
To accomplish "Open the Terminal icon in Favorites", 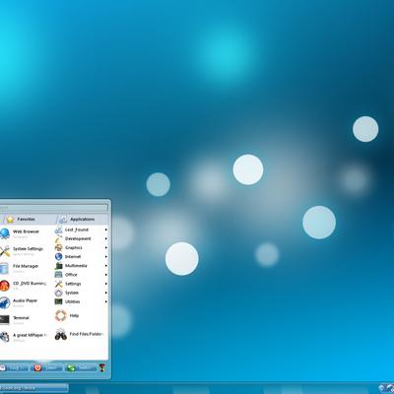I will 4,319.
